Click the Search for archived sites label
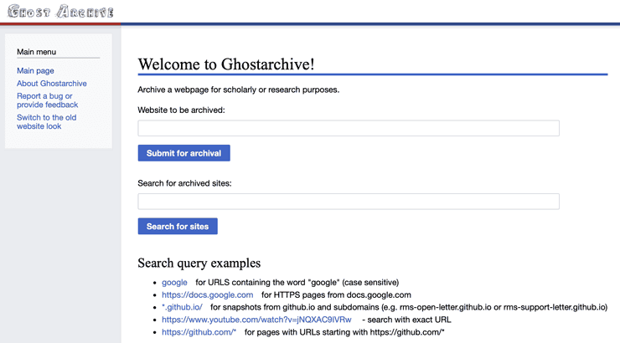 click(x=184, y=183)
